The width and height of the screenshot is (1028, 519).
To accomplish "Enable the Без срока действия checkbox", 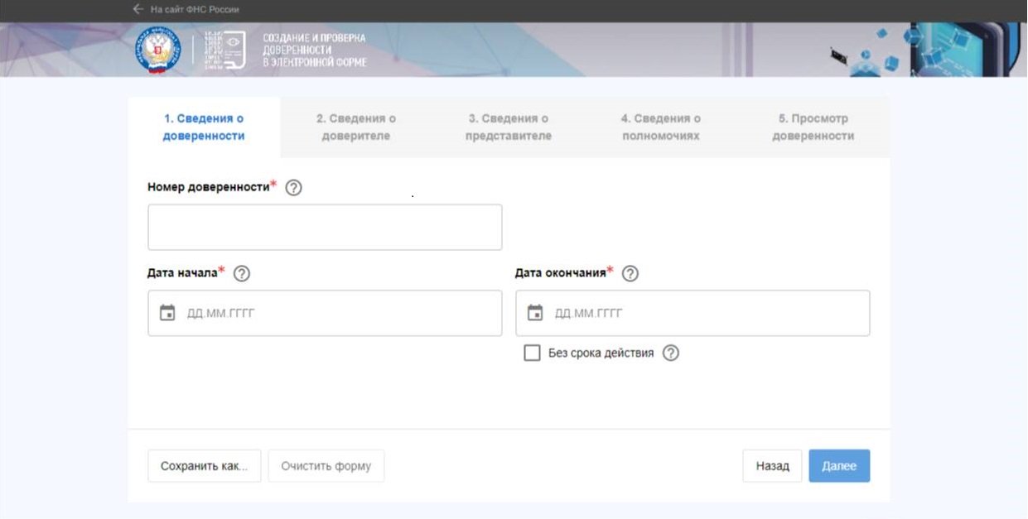I will click(x=531, y=352).
